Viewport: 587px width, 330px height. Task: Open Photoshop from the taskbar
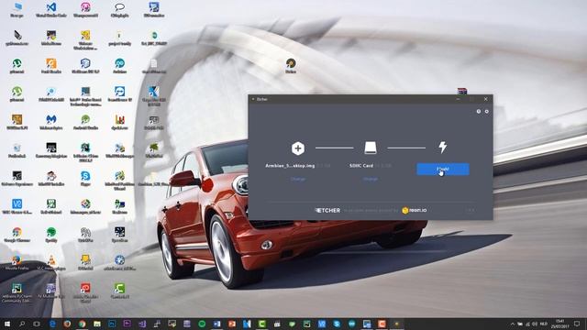(112, 324)
